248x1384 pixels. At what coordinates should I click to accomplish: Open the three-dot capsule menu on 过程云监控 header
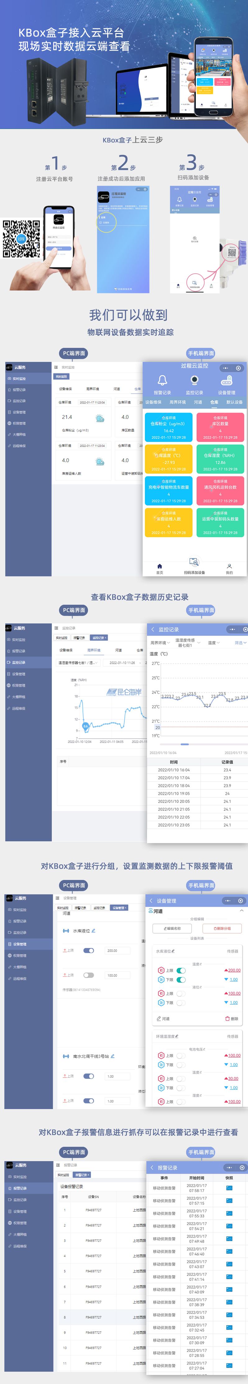click(226, 368)
